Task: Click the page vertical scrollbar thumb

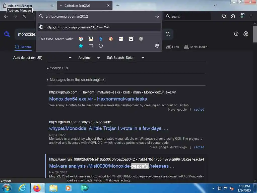Action: point(255,34)
